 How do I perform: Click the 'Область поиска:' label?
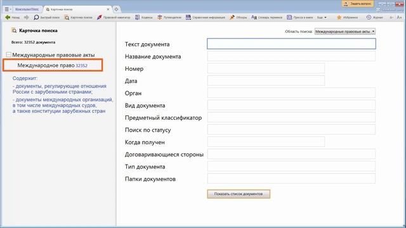[x=299, y=32]
